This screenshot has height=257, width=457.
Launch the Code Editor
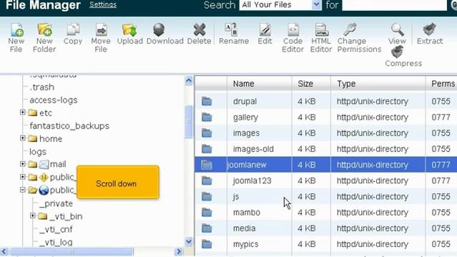(x=293, y=30)
